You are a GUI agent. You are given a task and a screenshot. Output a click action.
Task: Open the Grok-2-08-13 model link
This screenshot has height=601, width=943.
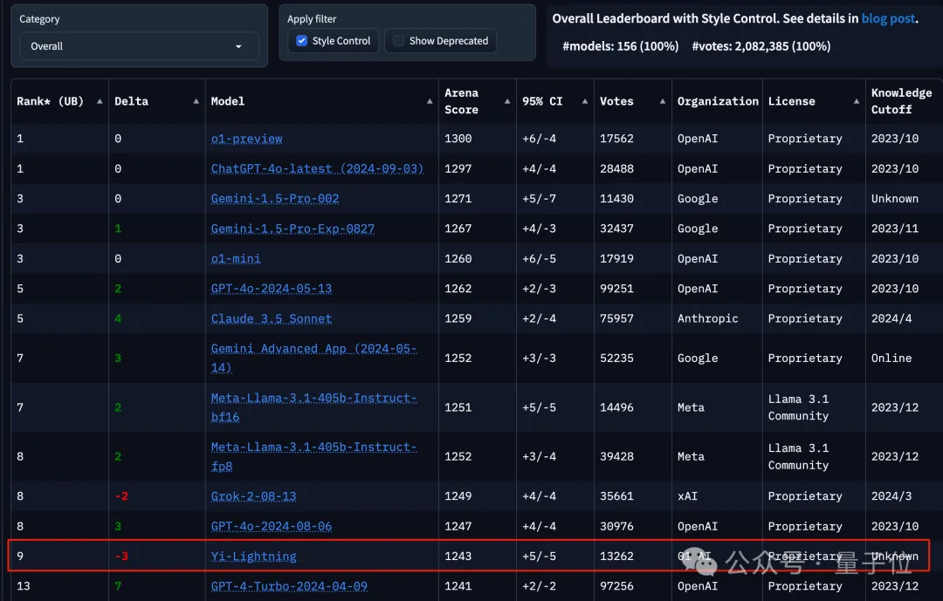click(253, 496)
